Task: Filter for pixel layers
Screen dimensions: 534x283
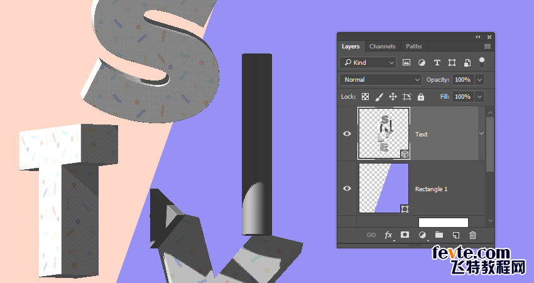Action: 406,63
